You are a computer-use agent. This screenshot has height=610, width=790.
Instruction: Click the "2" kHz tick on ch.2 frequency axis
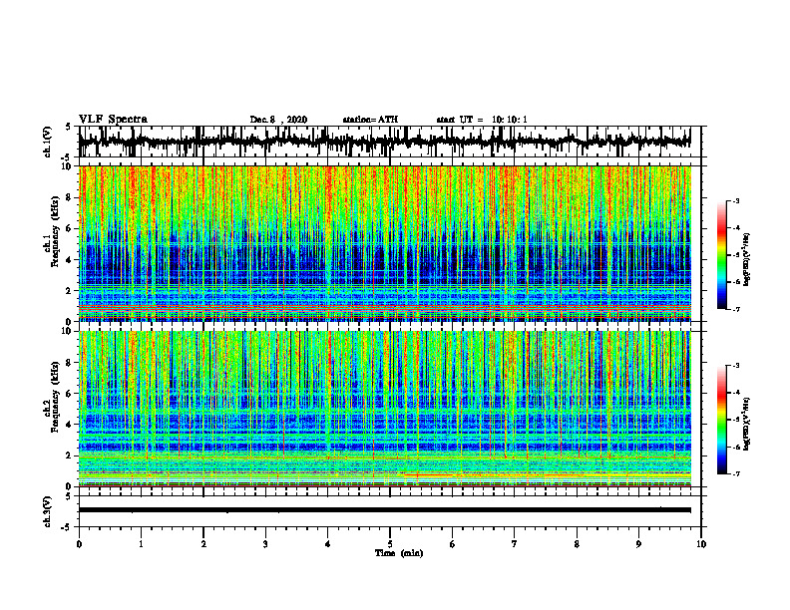point(70,456)
